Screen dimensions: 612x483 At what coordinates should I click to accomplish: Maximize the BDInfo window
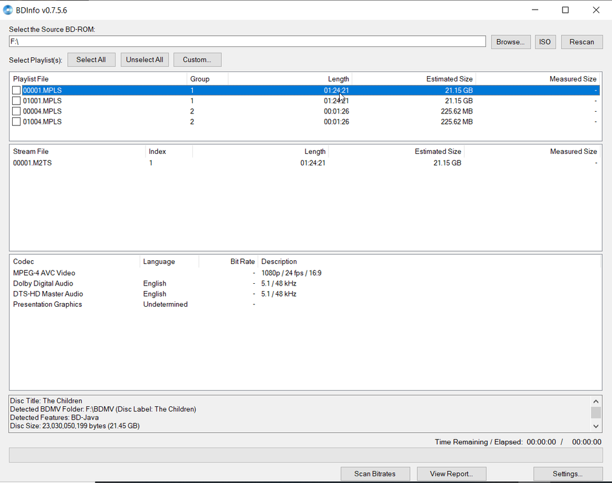click(x=565, y=10)
